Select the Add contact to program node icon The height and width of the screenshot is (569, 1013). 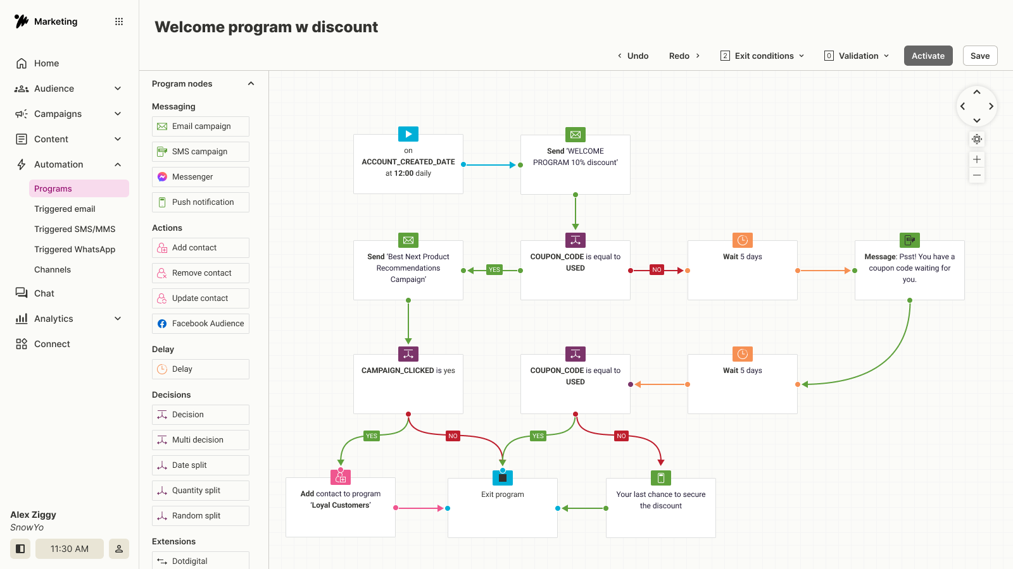(341, 477)
